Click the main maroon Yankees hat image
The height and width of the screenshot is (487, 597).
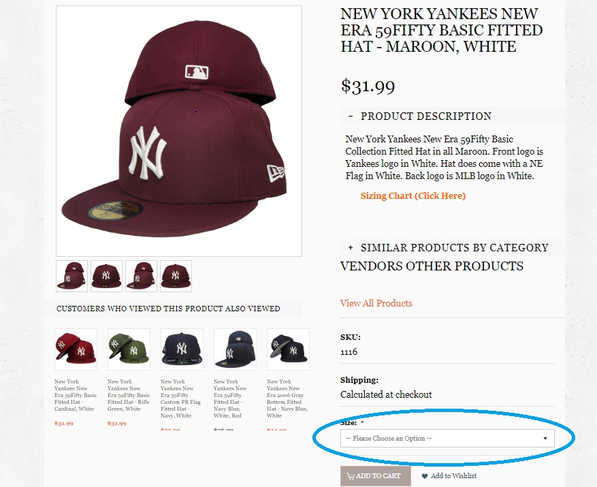click(x=178, y=131)
